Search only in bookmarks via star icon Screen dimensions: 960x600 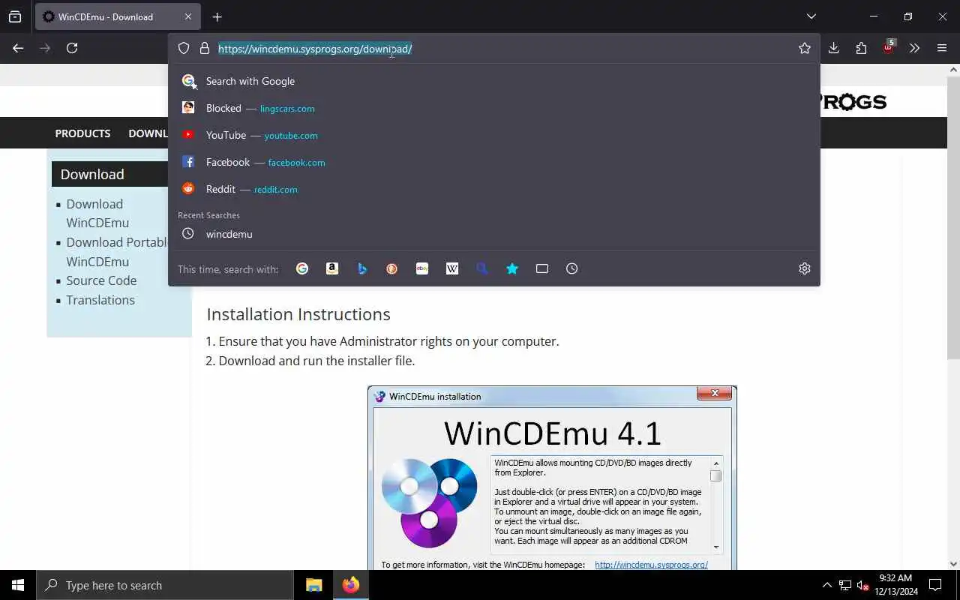tap(512, 268)
